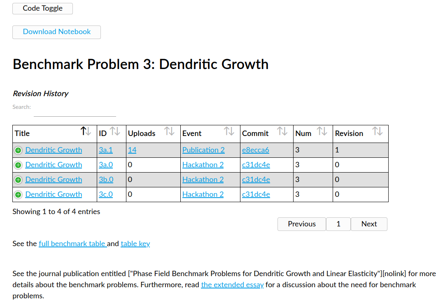Sort table by Event arrows
This screenshot has height=302, width=443.
click(229, 131)
